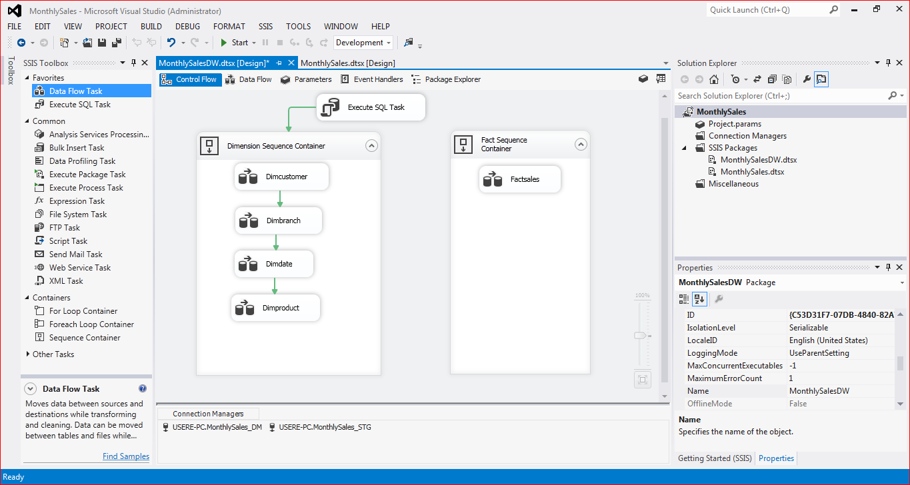Open the SSIS menu
910x485 pixels.
pyautogui.click(x=265, y=26)
